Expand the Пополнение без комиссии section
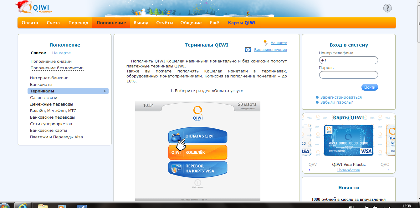 57,68
